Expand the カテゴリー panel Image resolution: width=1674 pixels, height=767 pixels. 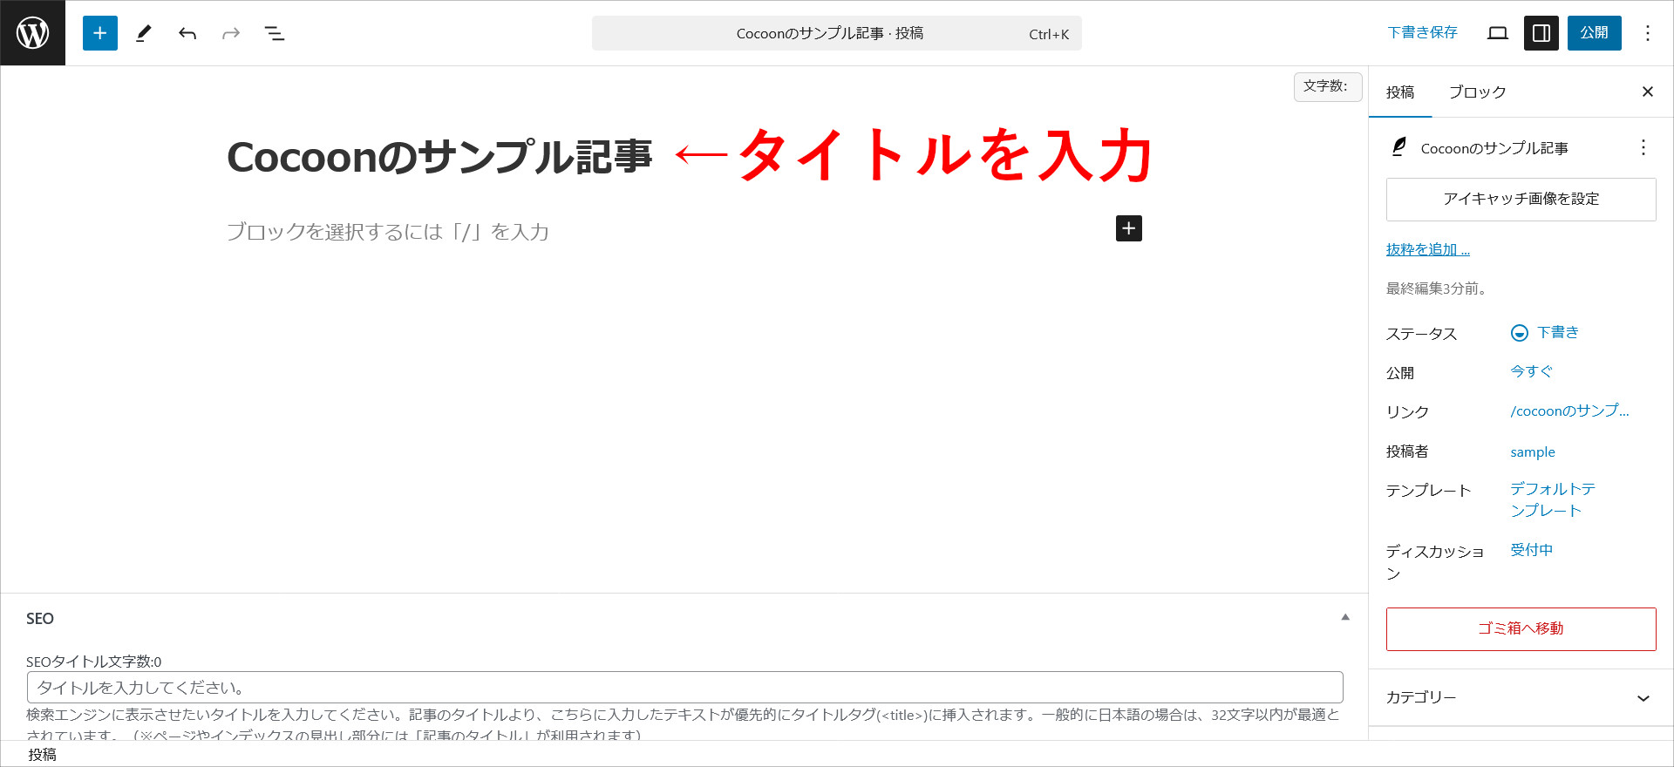click(x=1521, y=697)
